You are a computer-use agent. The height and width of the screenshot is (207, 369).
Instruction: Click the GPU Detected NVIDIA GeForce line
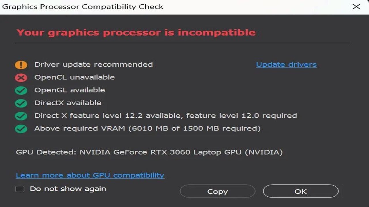[x=149, y=152]
